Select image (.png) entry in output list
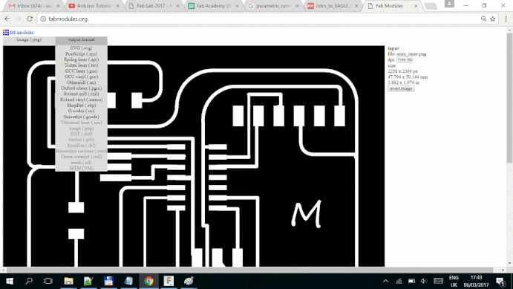513x289 pixels. point(81,129)
